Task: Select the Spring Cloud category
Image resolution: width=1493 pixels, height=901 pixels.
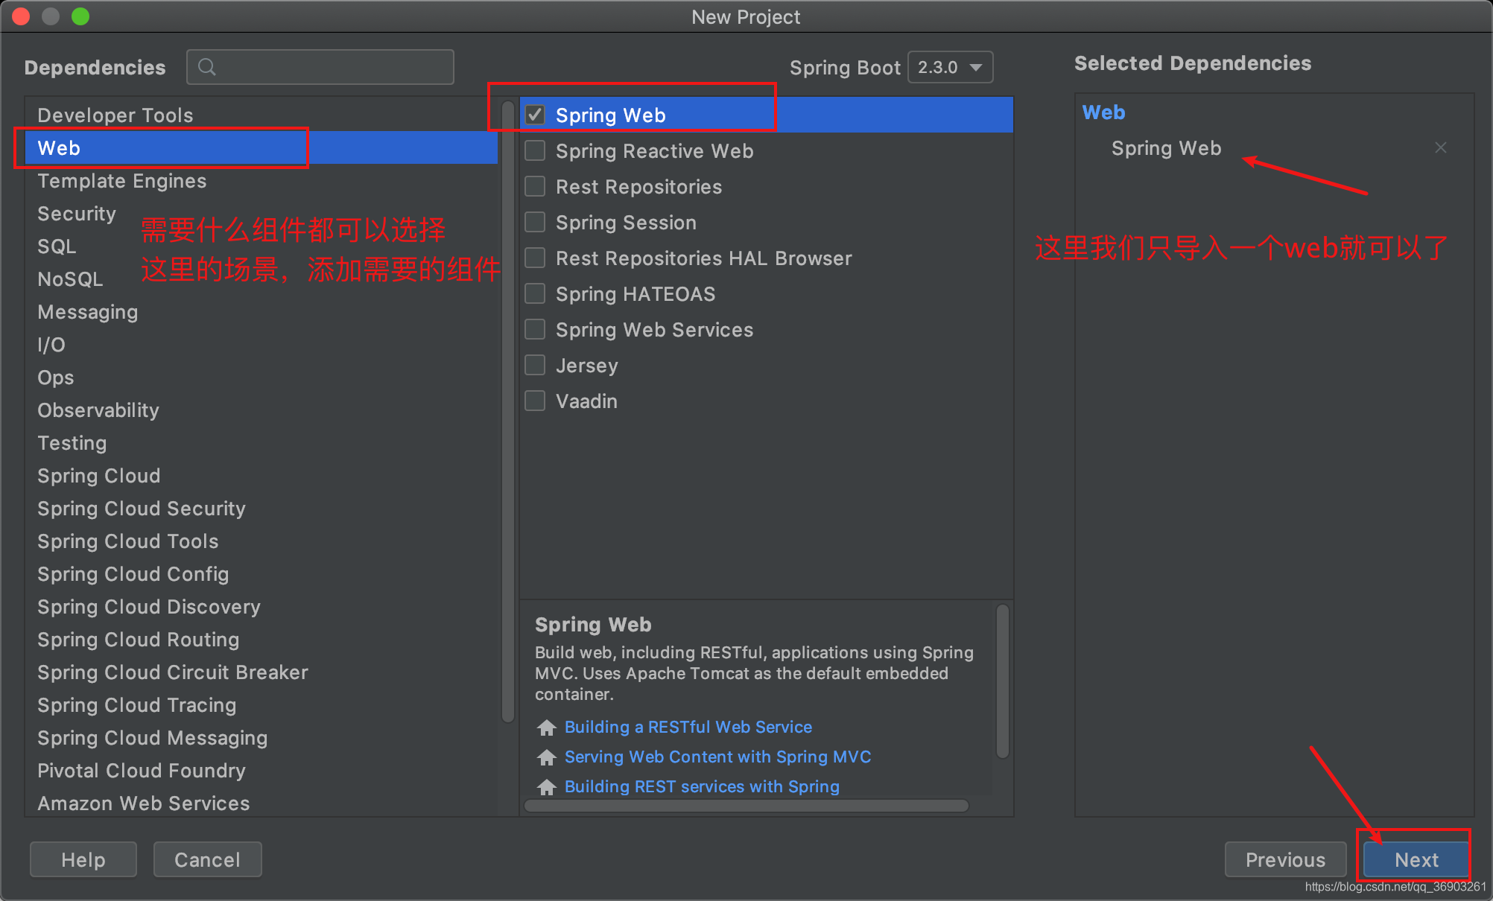Action: [261, 475]
